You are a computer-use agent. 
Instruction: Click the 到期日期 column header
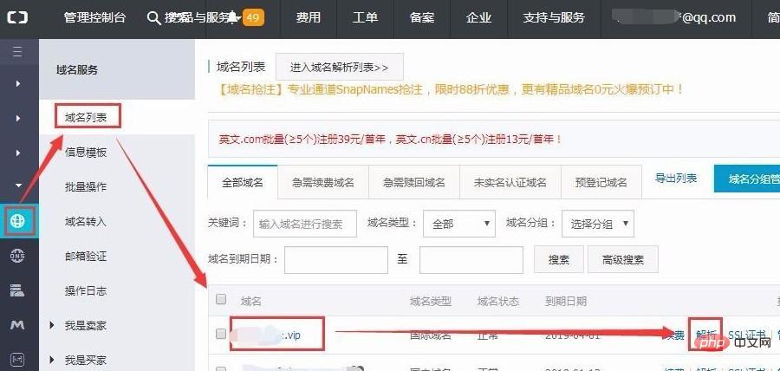566,301
